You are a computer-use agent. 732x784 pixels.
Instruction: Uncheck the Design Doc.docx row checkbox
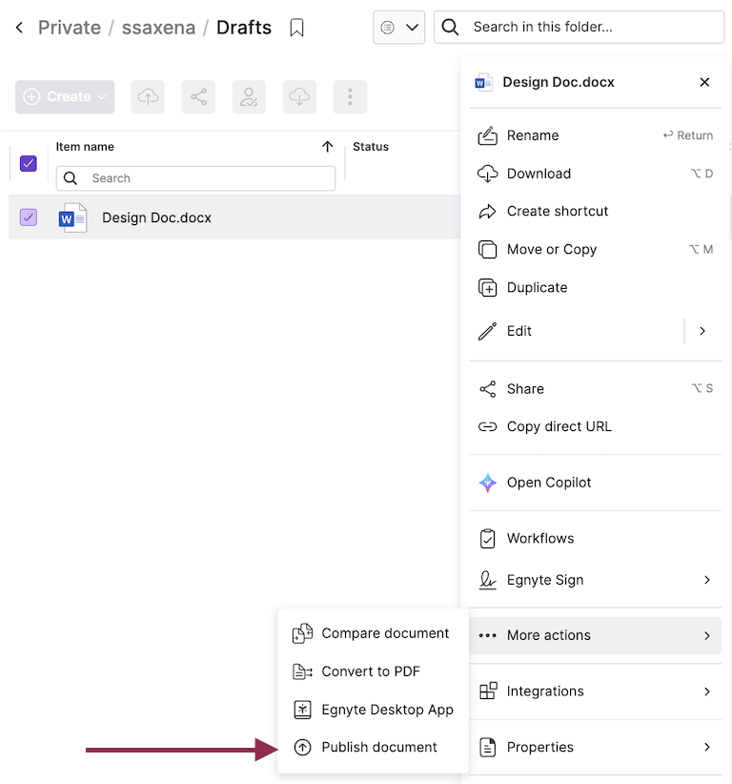point(29,217)
